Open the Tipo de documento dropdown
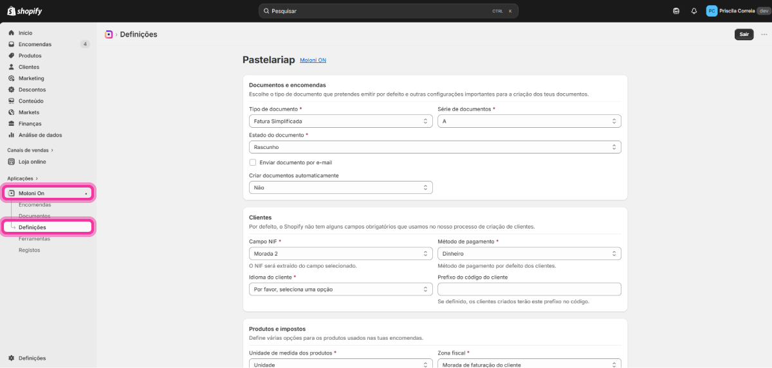772x368 pixels. pyautogui.click(x=341, y=121)
